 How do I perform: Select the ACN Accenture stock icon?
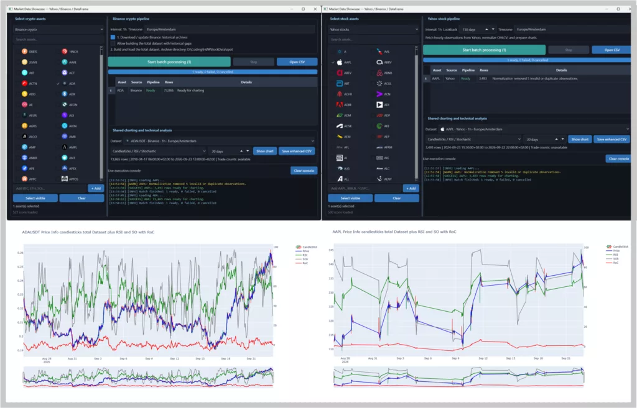379,94
